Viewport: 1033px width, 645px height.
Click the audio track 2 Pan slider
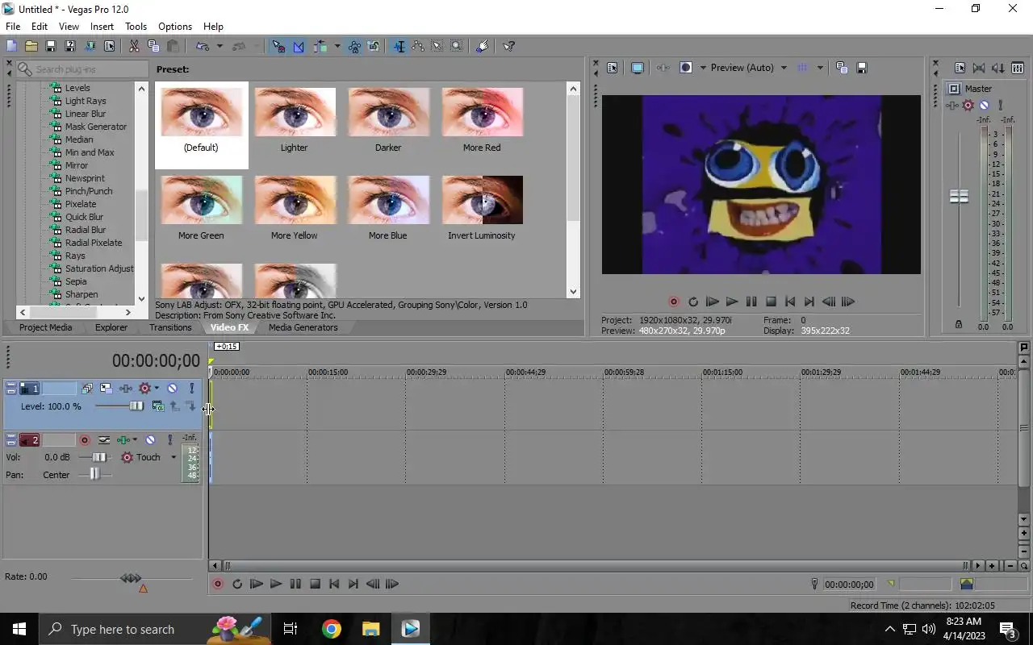coord(94,475)
